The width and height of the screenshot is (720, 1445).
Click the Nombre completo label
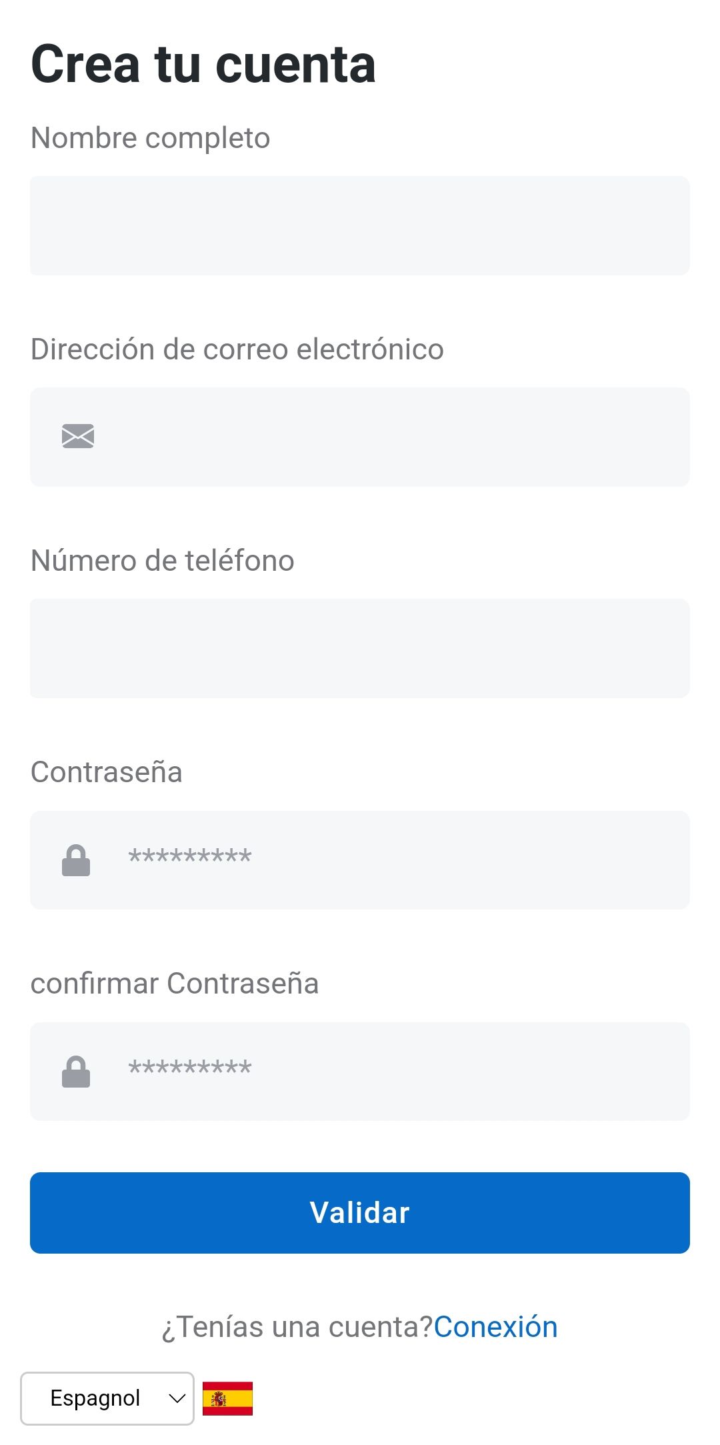point(151,138)
